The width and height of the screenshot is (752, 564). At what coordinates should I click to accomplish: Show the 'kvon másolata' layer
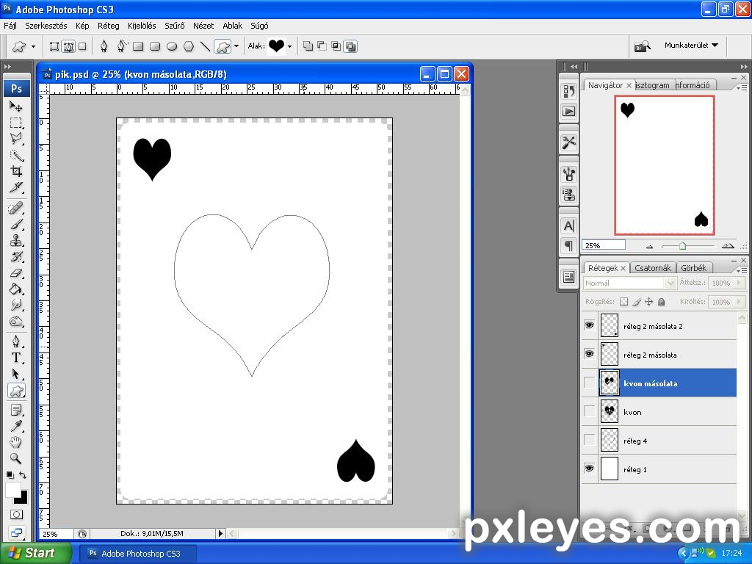[x=590, y=383]
